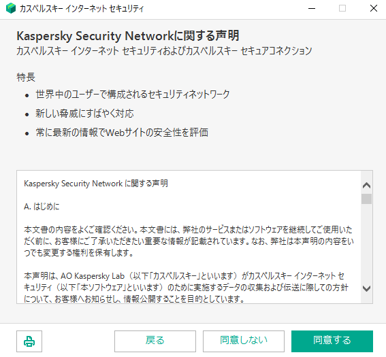Viewport: 386px width, 357px height.
Task: Click the grayed-out maximize window button
Action: [342, 9]
